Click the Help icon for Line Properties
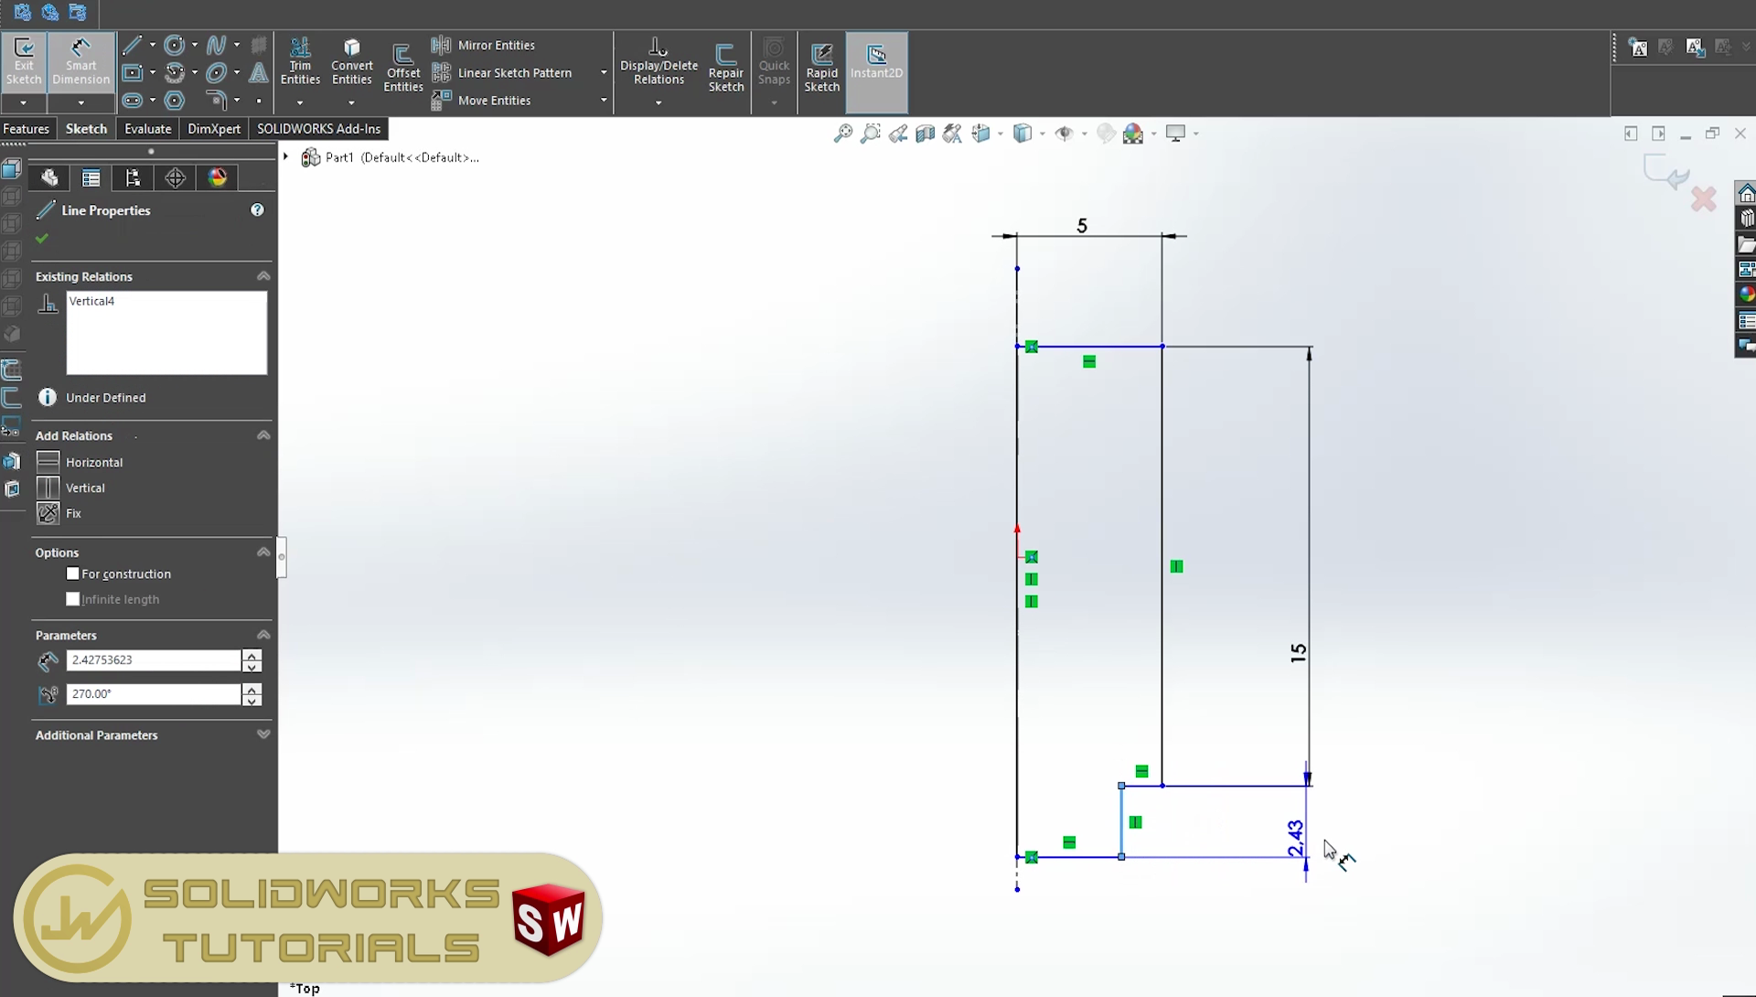The height and width of the screenshot is (997, 1756). pyautogui.click(x=257, y=209)
